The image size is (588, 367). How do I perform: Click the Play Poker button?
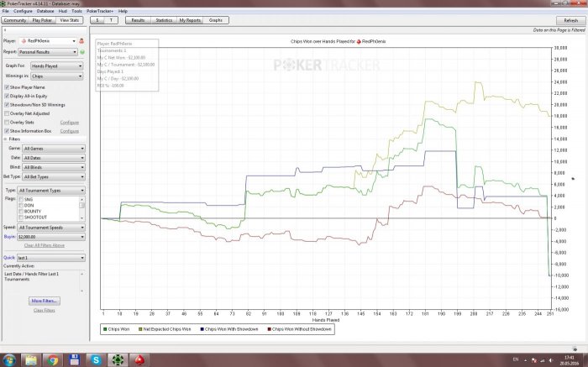coord(42,20)
